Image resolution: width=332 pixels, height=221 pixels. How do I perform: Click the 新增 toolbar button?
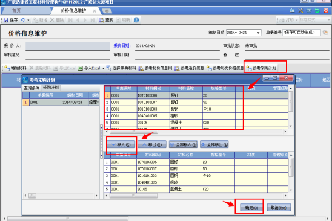click(40, 20)
